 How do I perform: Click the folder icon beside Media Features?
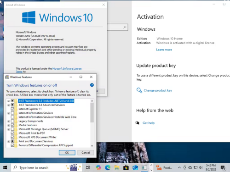click(16, 125)
